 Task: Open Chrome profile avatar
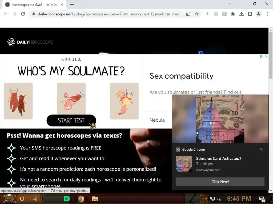click(259, 14)
